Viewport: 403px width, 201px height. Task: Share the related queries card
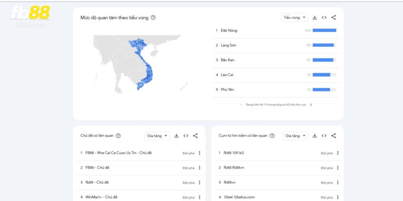pyautogui.click(x=333, y=136)
